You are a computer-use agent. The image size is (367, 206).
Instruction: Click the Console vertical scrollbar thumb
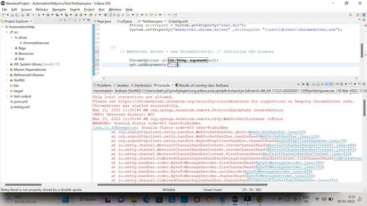point(364,108)
